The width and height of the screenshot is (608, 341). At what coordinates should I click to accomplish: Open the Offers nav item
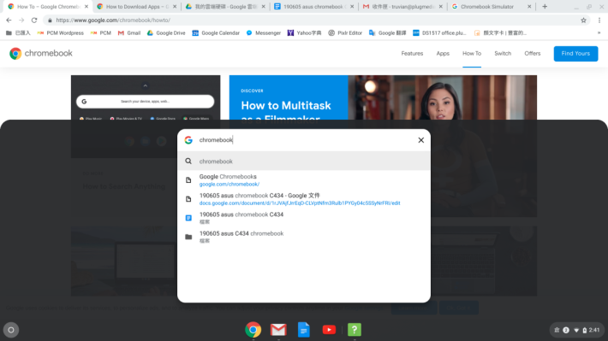click(532, 53)
